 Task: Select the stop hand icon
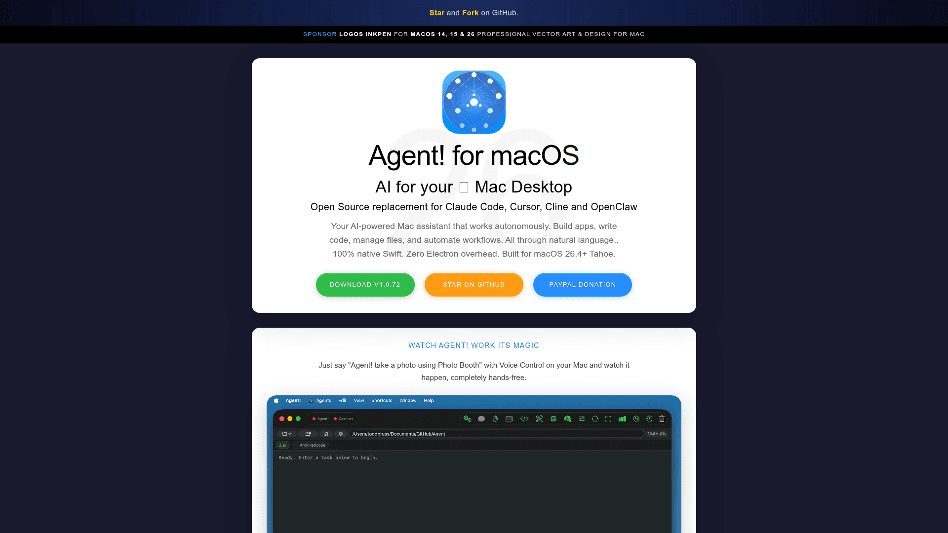pyautogui.click(x=495, y=419)
